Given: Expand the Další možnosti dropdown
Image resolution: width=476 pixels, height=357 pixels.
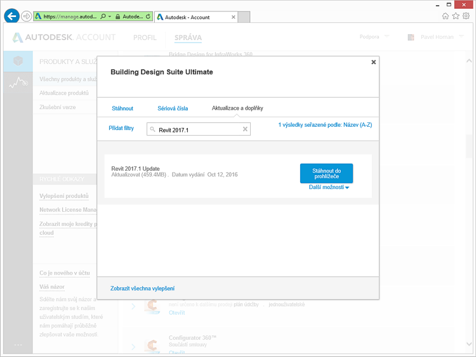Looking at the screenshot, I should 329,187.
